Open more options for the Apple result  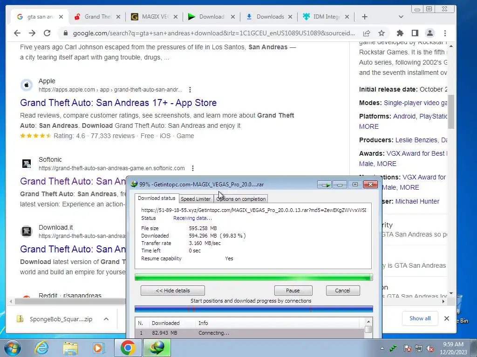190,90
